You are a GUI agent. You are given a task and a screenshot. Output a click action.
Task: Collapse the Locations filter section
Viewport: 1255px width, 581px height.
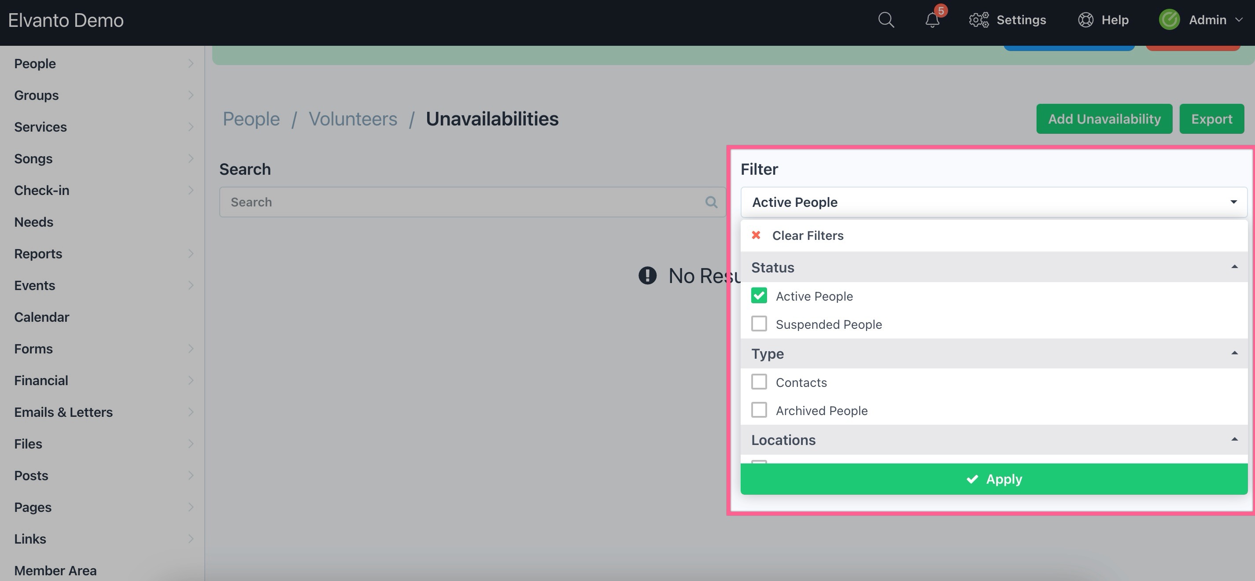[1234, 439]
